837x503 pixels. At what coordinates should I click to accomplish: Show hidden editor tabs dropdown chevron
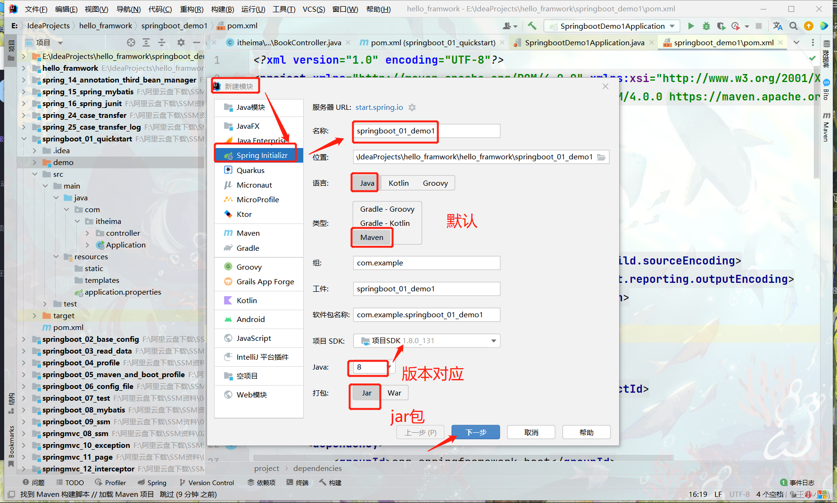tap(796, 42)
